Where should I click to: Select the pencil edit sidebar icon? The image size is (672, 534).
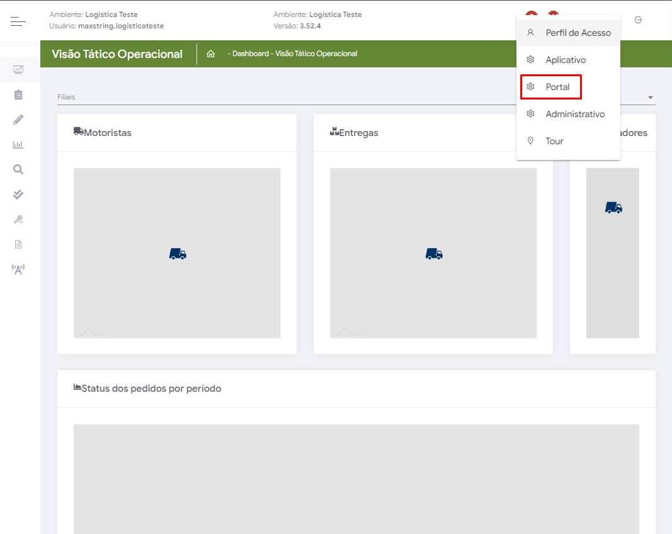pos(18,120)
